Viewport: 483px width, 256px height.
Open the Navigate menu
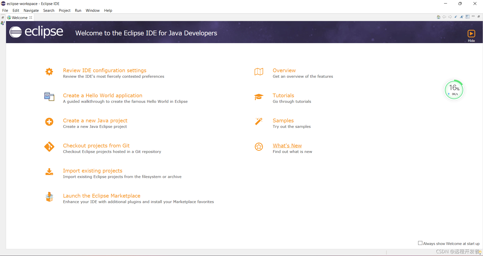31,11
